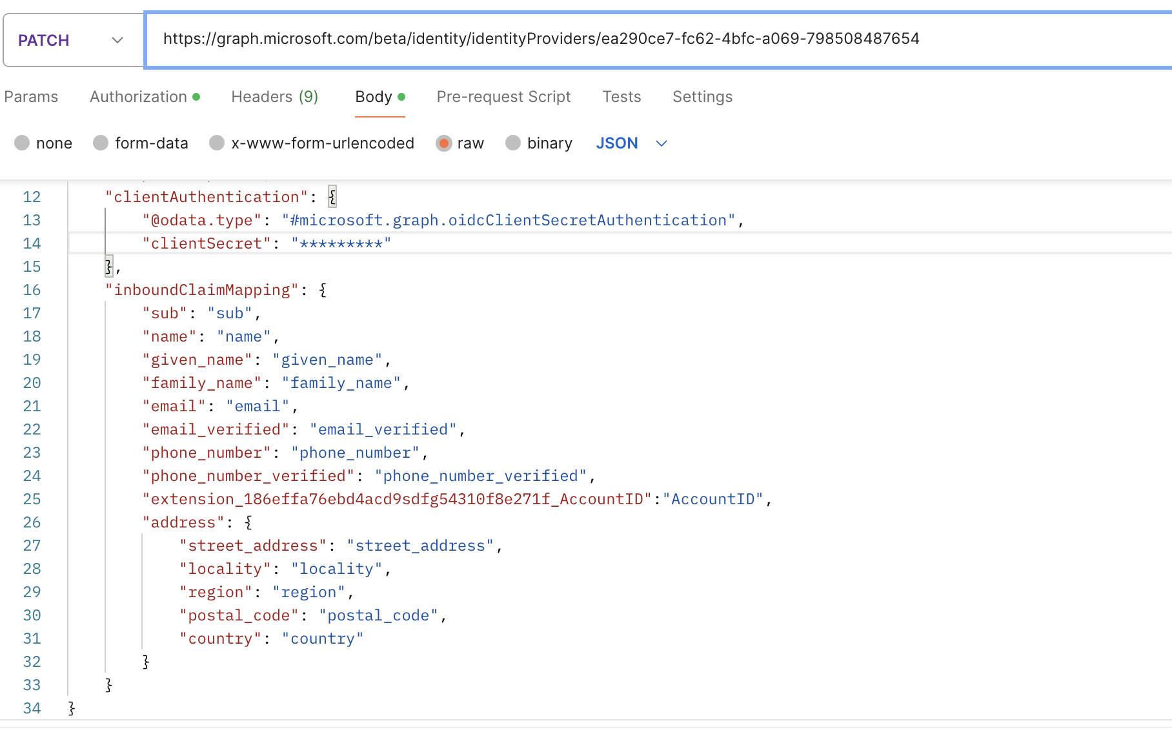Click the request URL input field
Screen dimensions: 1172x736
(x=581, y=39)
